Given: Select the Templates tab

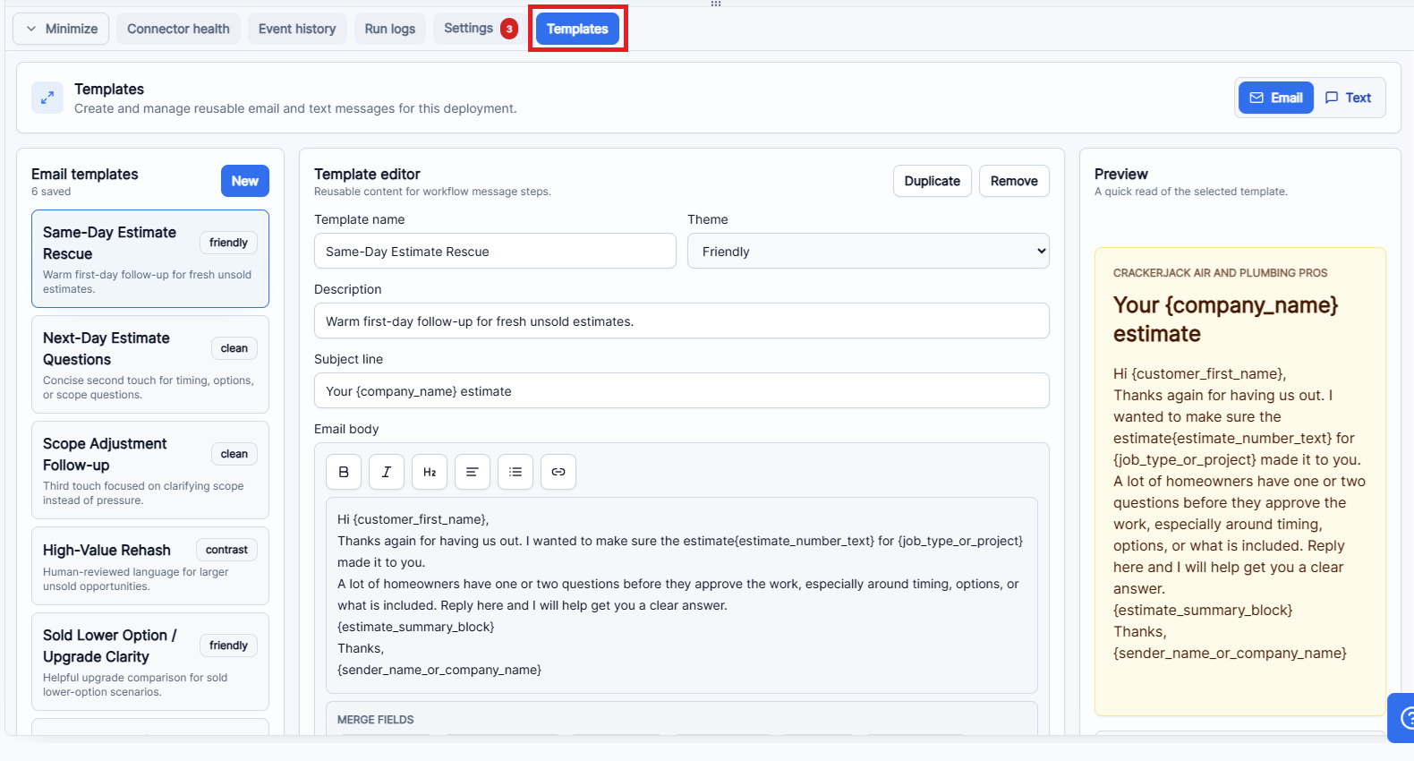Looking at the screenshot, I should 577,29.
